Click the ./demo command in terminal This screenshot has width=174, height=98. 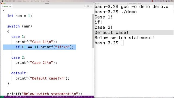tap(129, 12)
